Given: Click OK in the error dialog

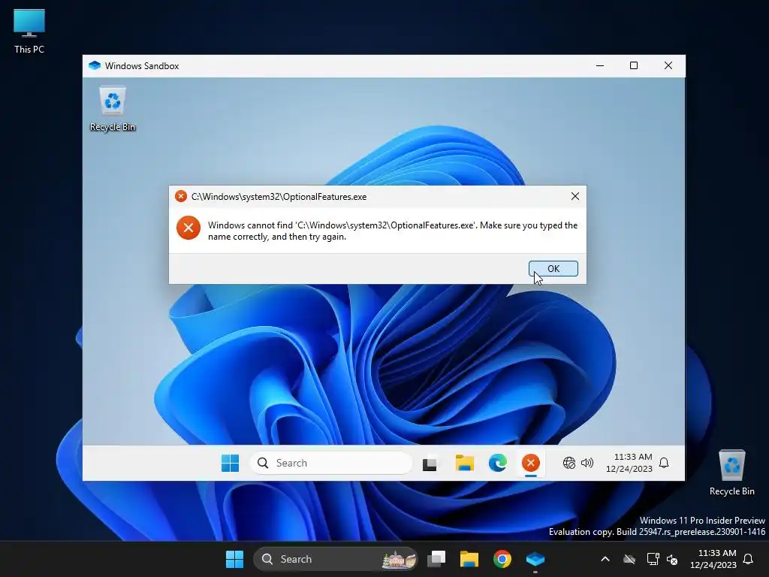Looking at the screenshot, I should [x=553, y=268].
